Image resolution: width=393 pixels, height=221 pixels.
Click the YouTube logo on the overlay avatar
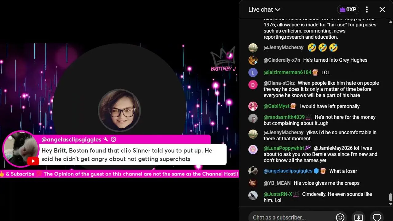tap(33, 161)
